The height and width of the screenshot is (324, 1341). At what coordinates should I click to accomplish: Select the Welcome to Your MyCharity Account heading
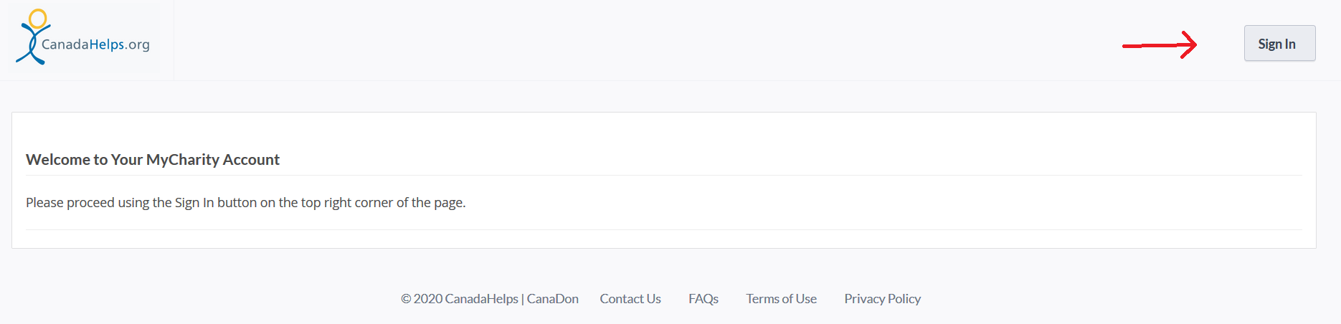[x=153, y=159]
